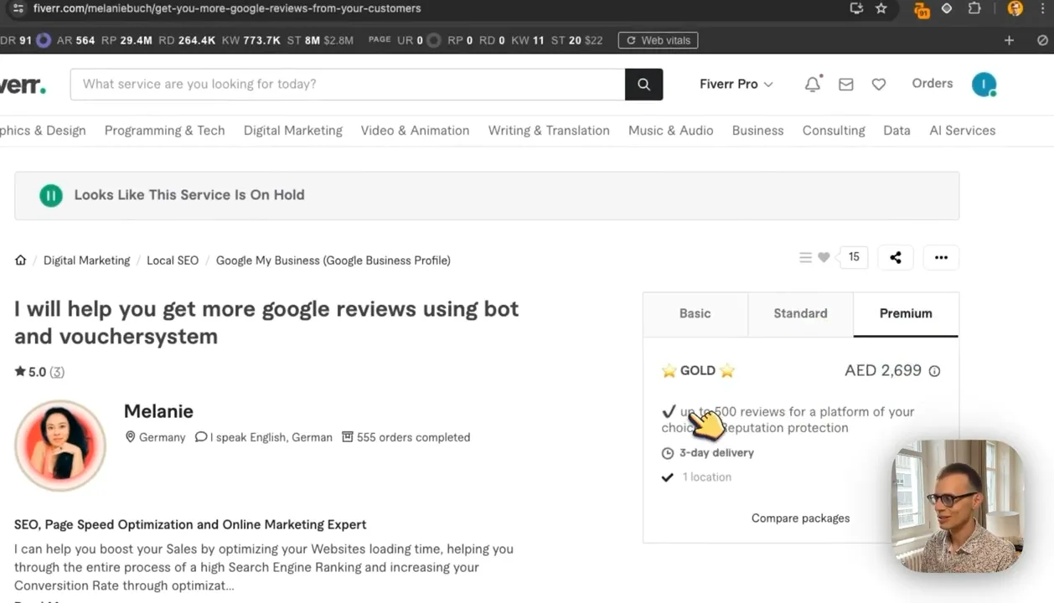Click the 15 saves counter
The image size is (1054, 603).
[854, 257]
